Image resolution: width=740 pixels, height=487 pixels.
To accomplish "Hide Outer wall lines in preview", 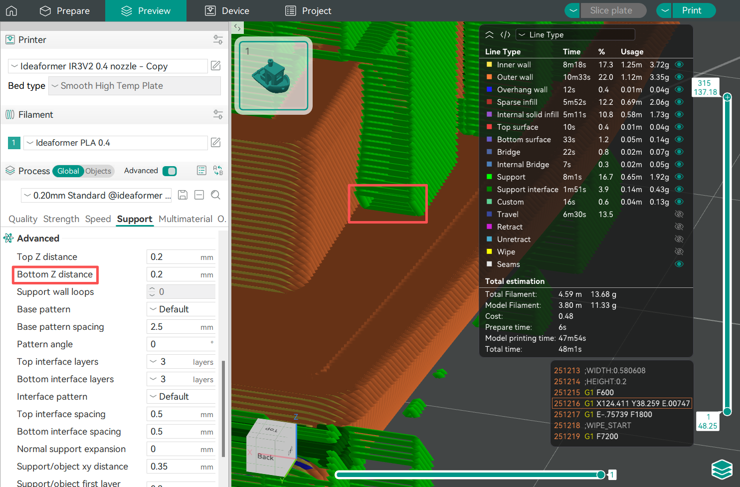I will point(679,77).
